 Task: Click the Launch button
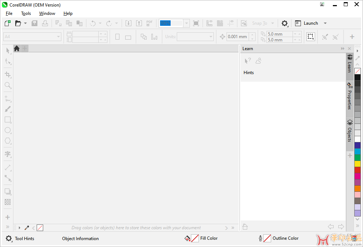307,23
